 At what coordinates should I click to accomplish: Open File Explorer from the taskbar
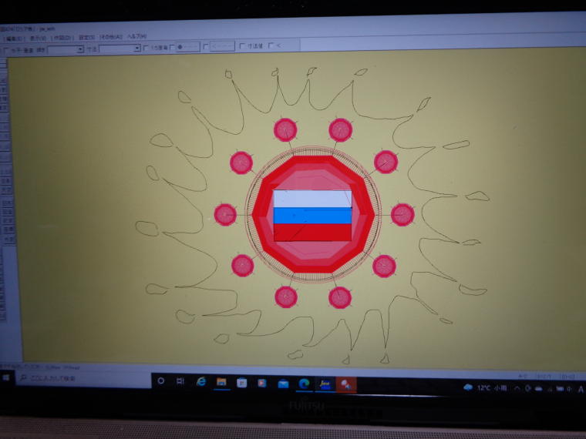(x=221, y=382)
